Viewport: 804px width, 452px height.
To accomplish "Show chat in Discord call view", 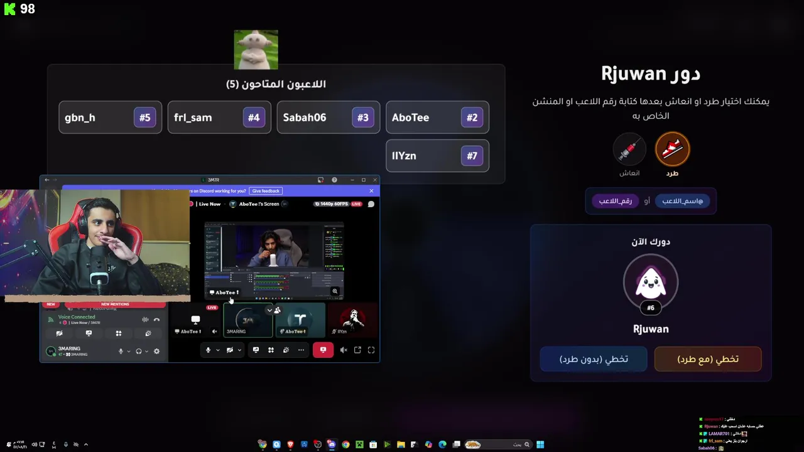I will click(371, 204).
